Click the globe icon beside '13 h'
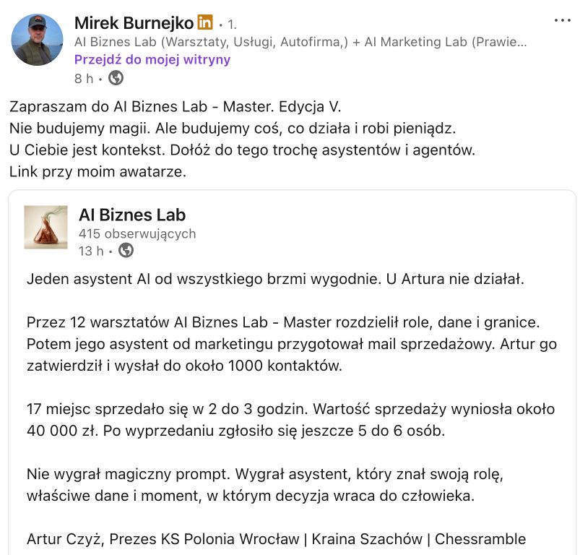Viewport: 580px width, 555px height. tap(126, 251)
